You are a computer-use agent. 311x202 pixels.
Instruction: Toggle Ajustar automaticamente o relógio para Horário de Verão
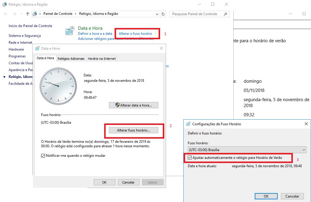click(190, 158)
